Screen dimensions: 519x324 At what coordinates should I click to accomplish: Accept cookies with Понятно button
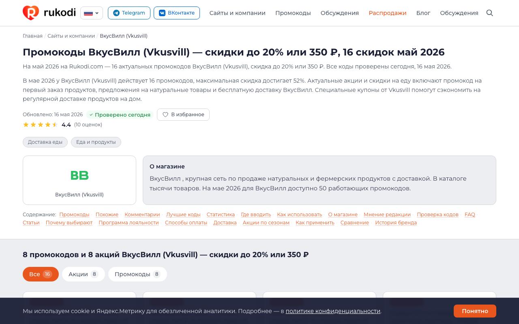tap(475, 311)
